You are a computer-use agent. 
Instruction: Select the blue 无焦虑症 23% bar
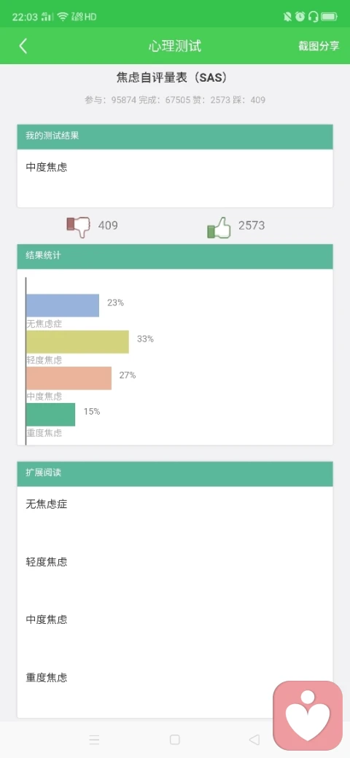click(x=63, y=305)
